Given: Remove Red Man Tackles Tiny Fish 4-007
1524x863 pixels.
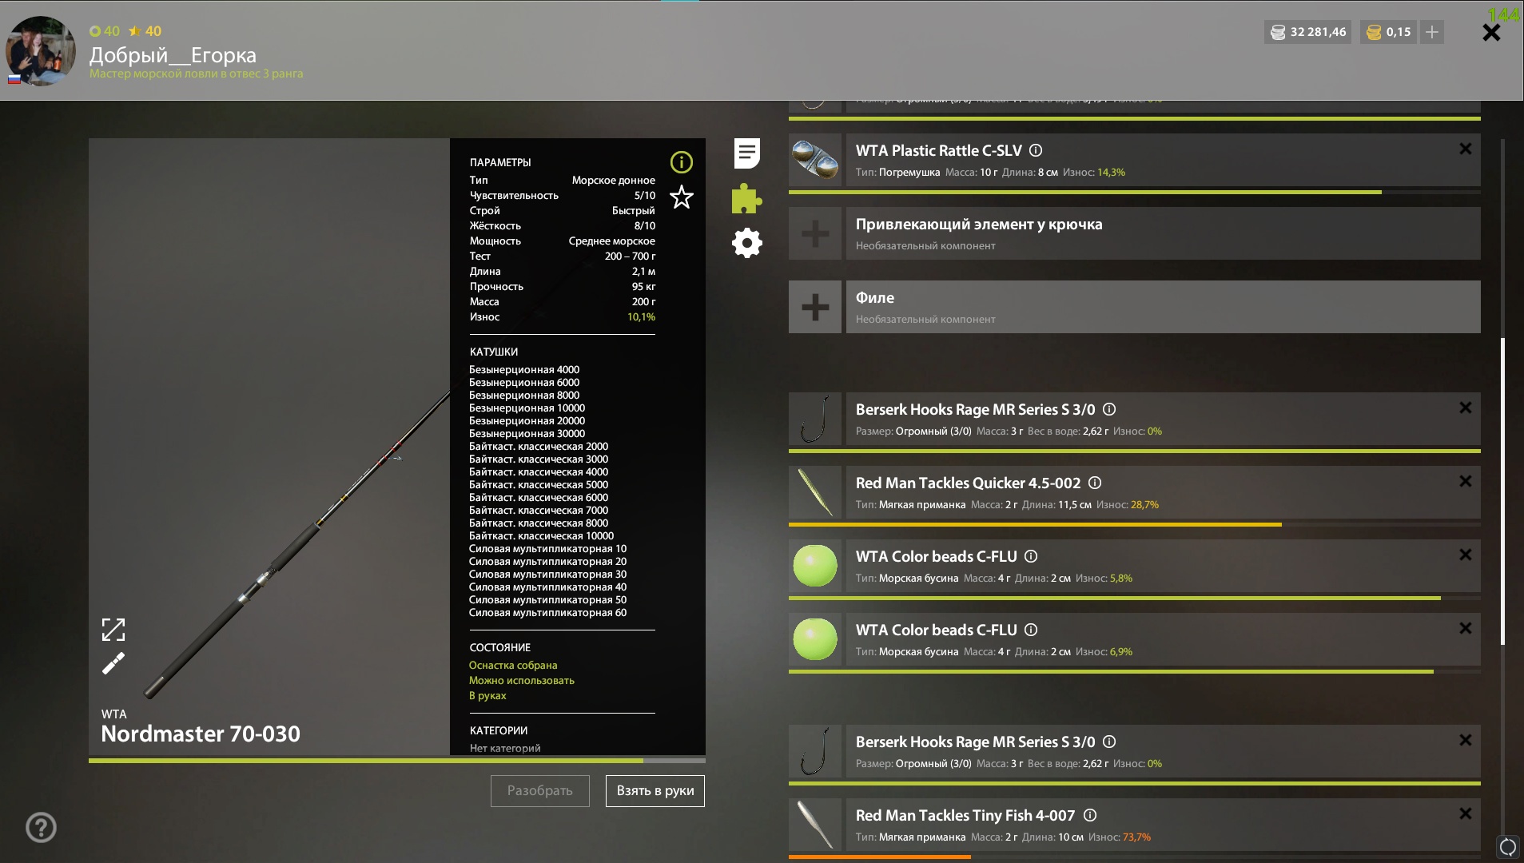Looking at the screenshot, I should (x=1466, y=813).
